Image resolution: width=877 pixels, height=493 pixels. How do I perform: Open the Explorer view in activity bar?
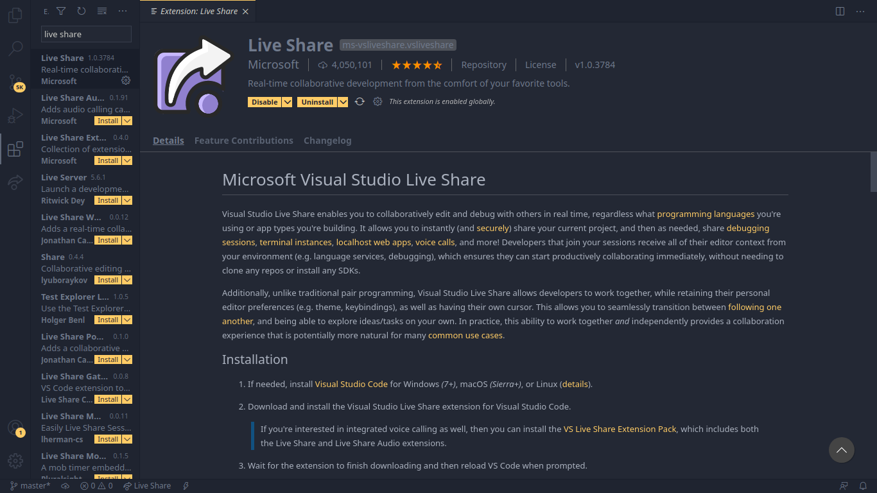point(15,14)
